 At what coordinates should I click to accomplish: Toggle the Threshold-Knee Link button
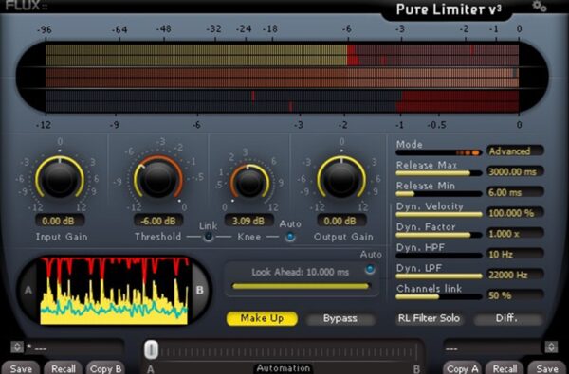[209, 237]
